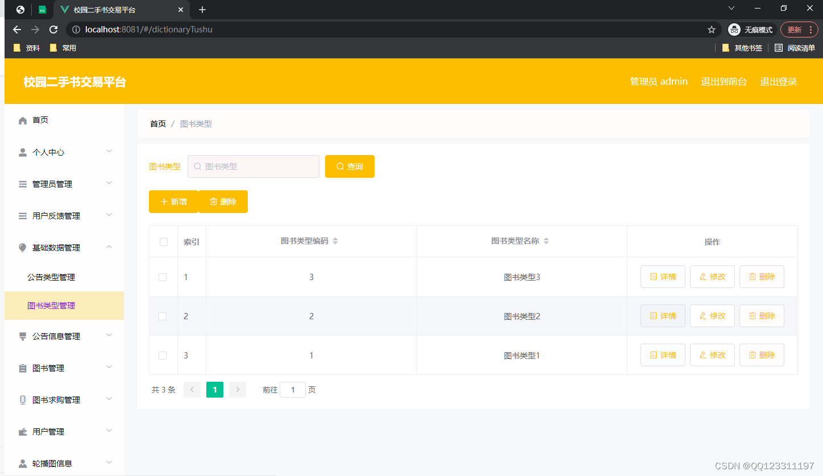Click the browser back arrow

[17, 30]
